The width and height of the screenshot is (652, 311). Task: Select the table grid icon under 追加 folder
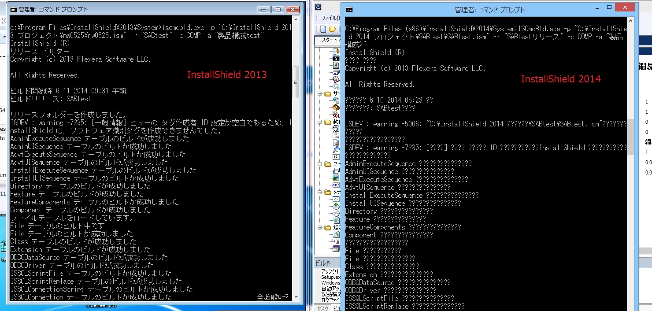coord(336,248)
